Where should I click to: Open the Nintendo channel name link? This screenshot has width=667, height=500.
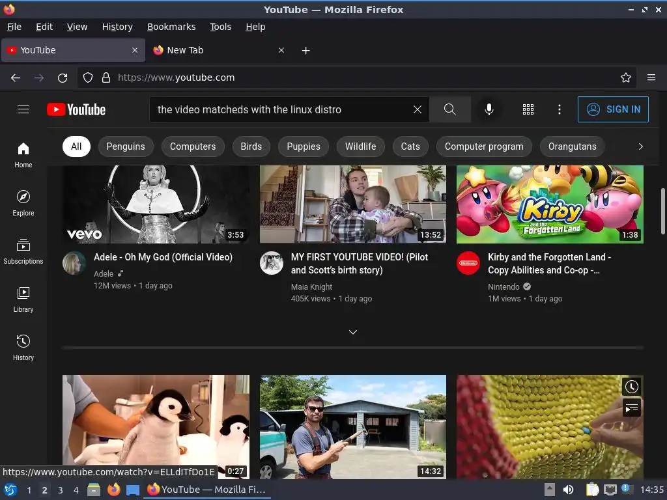[x=504, y=287]
